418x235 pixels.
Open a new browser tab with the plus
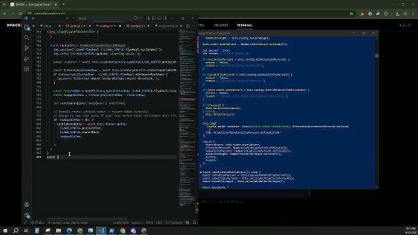point(63,5)
